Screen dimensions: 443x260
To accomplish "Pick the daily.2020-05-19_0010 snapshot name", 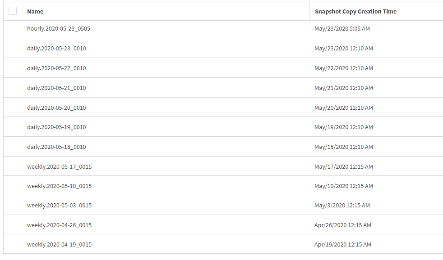I will coord(56,127).
